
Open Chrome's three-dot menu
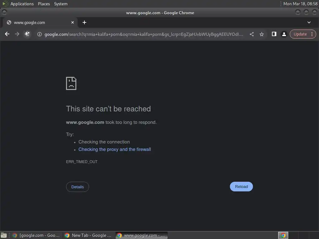[x=312, y=34]
